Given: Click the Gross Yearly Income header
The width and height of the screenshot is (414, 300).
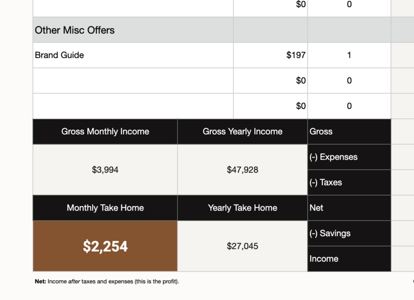Looking at the screenshot, I should coord(242,132).
